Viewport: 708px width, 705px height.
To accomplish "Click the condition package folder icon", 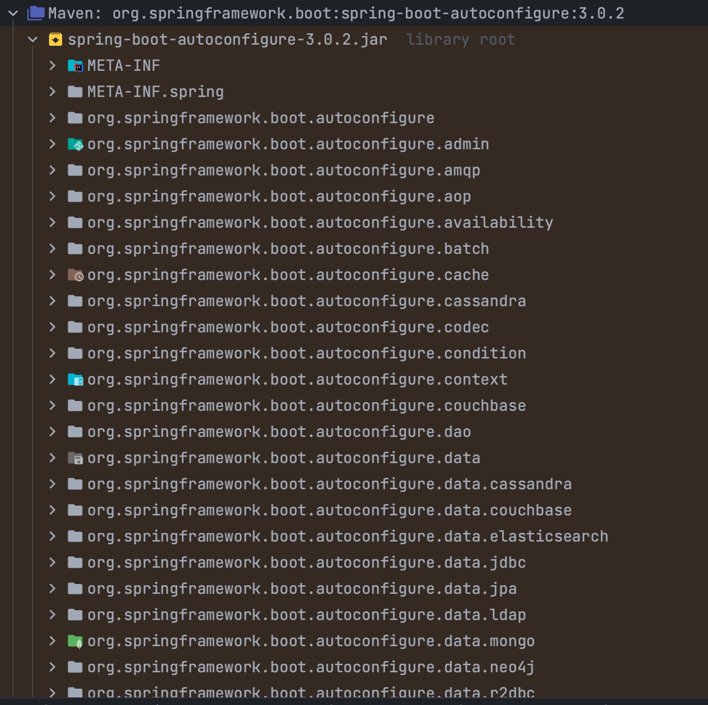I will [75, 353].
